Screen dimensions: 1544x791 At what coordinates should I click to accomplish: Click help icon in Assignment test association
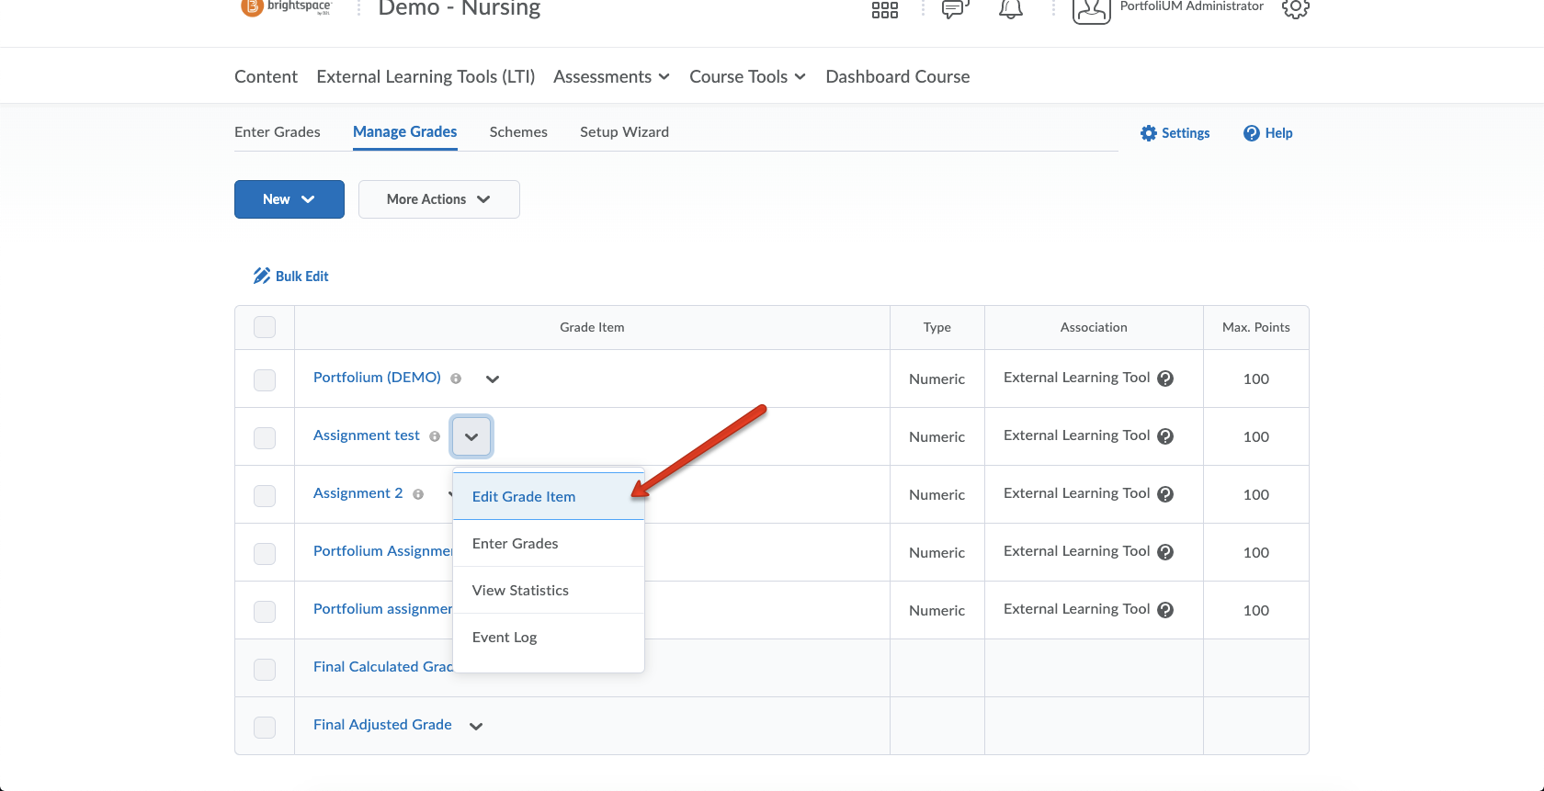tap(1165, 436)
